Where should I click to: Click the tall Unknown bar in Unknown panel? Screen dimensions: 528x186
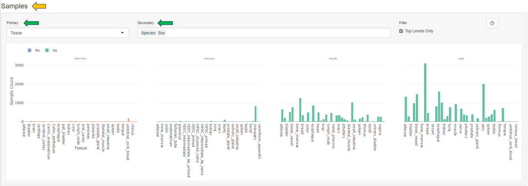coord(255,114)
